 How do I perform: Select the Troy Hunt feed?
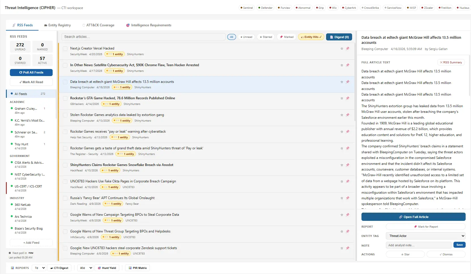coord(31,146)
